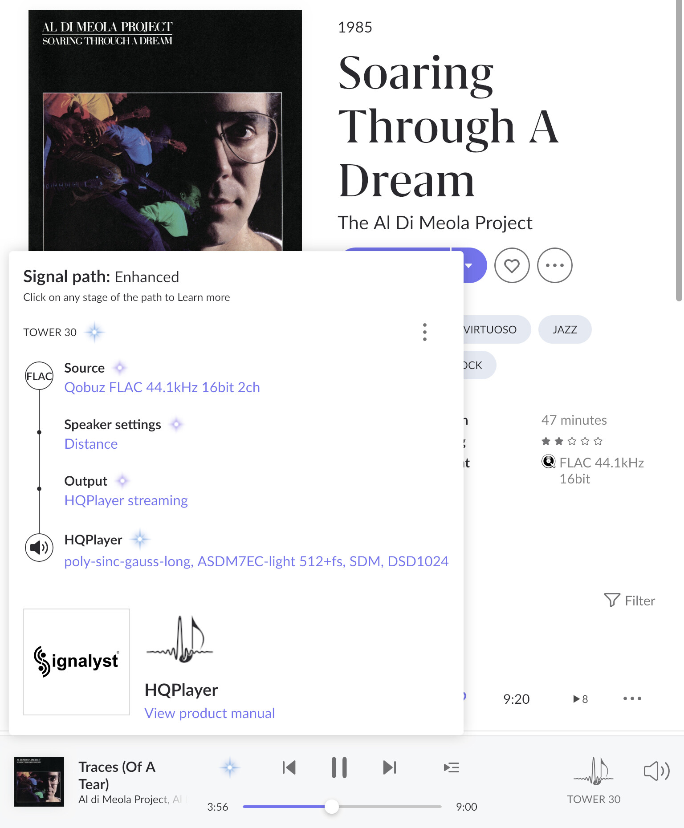The image size is (684, 828).
Task: Open the TOWER 30 zone icon
Action: click(594, 771)
